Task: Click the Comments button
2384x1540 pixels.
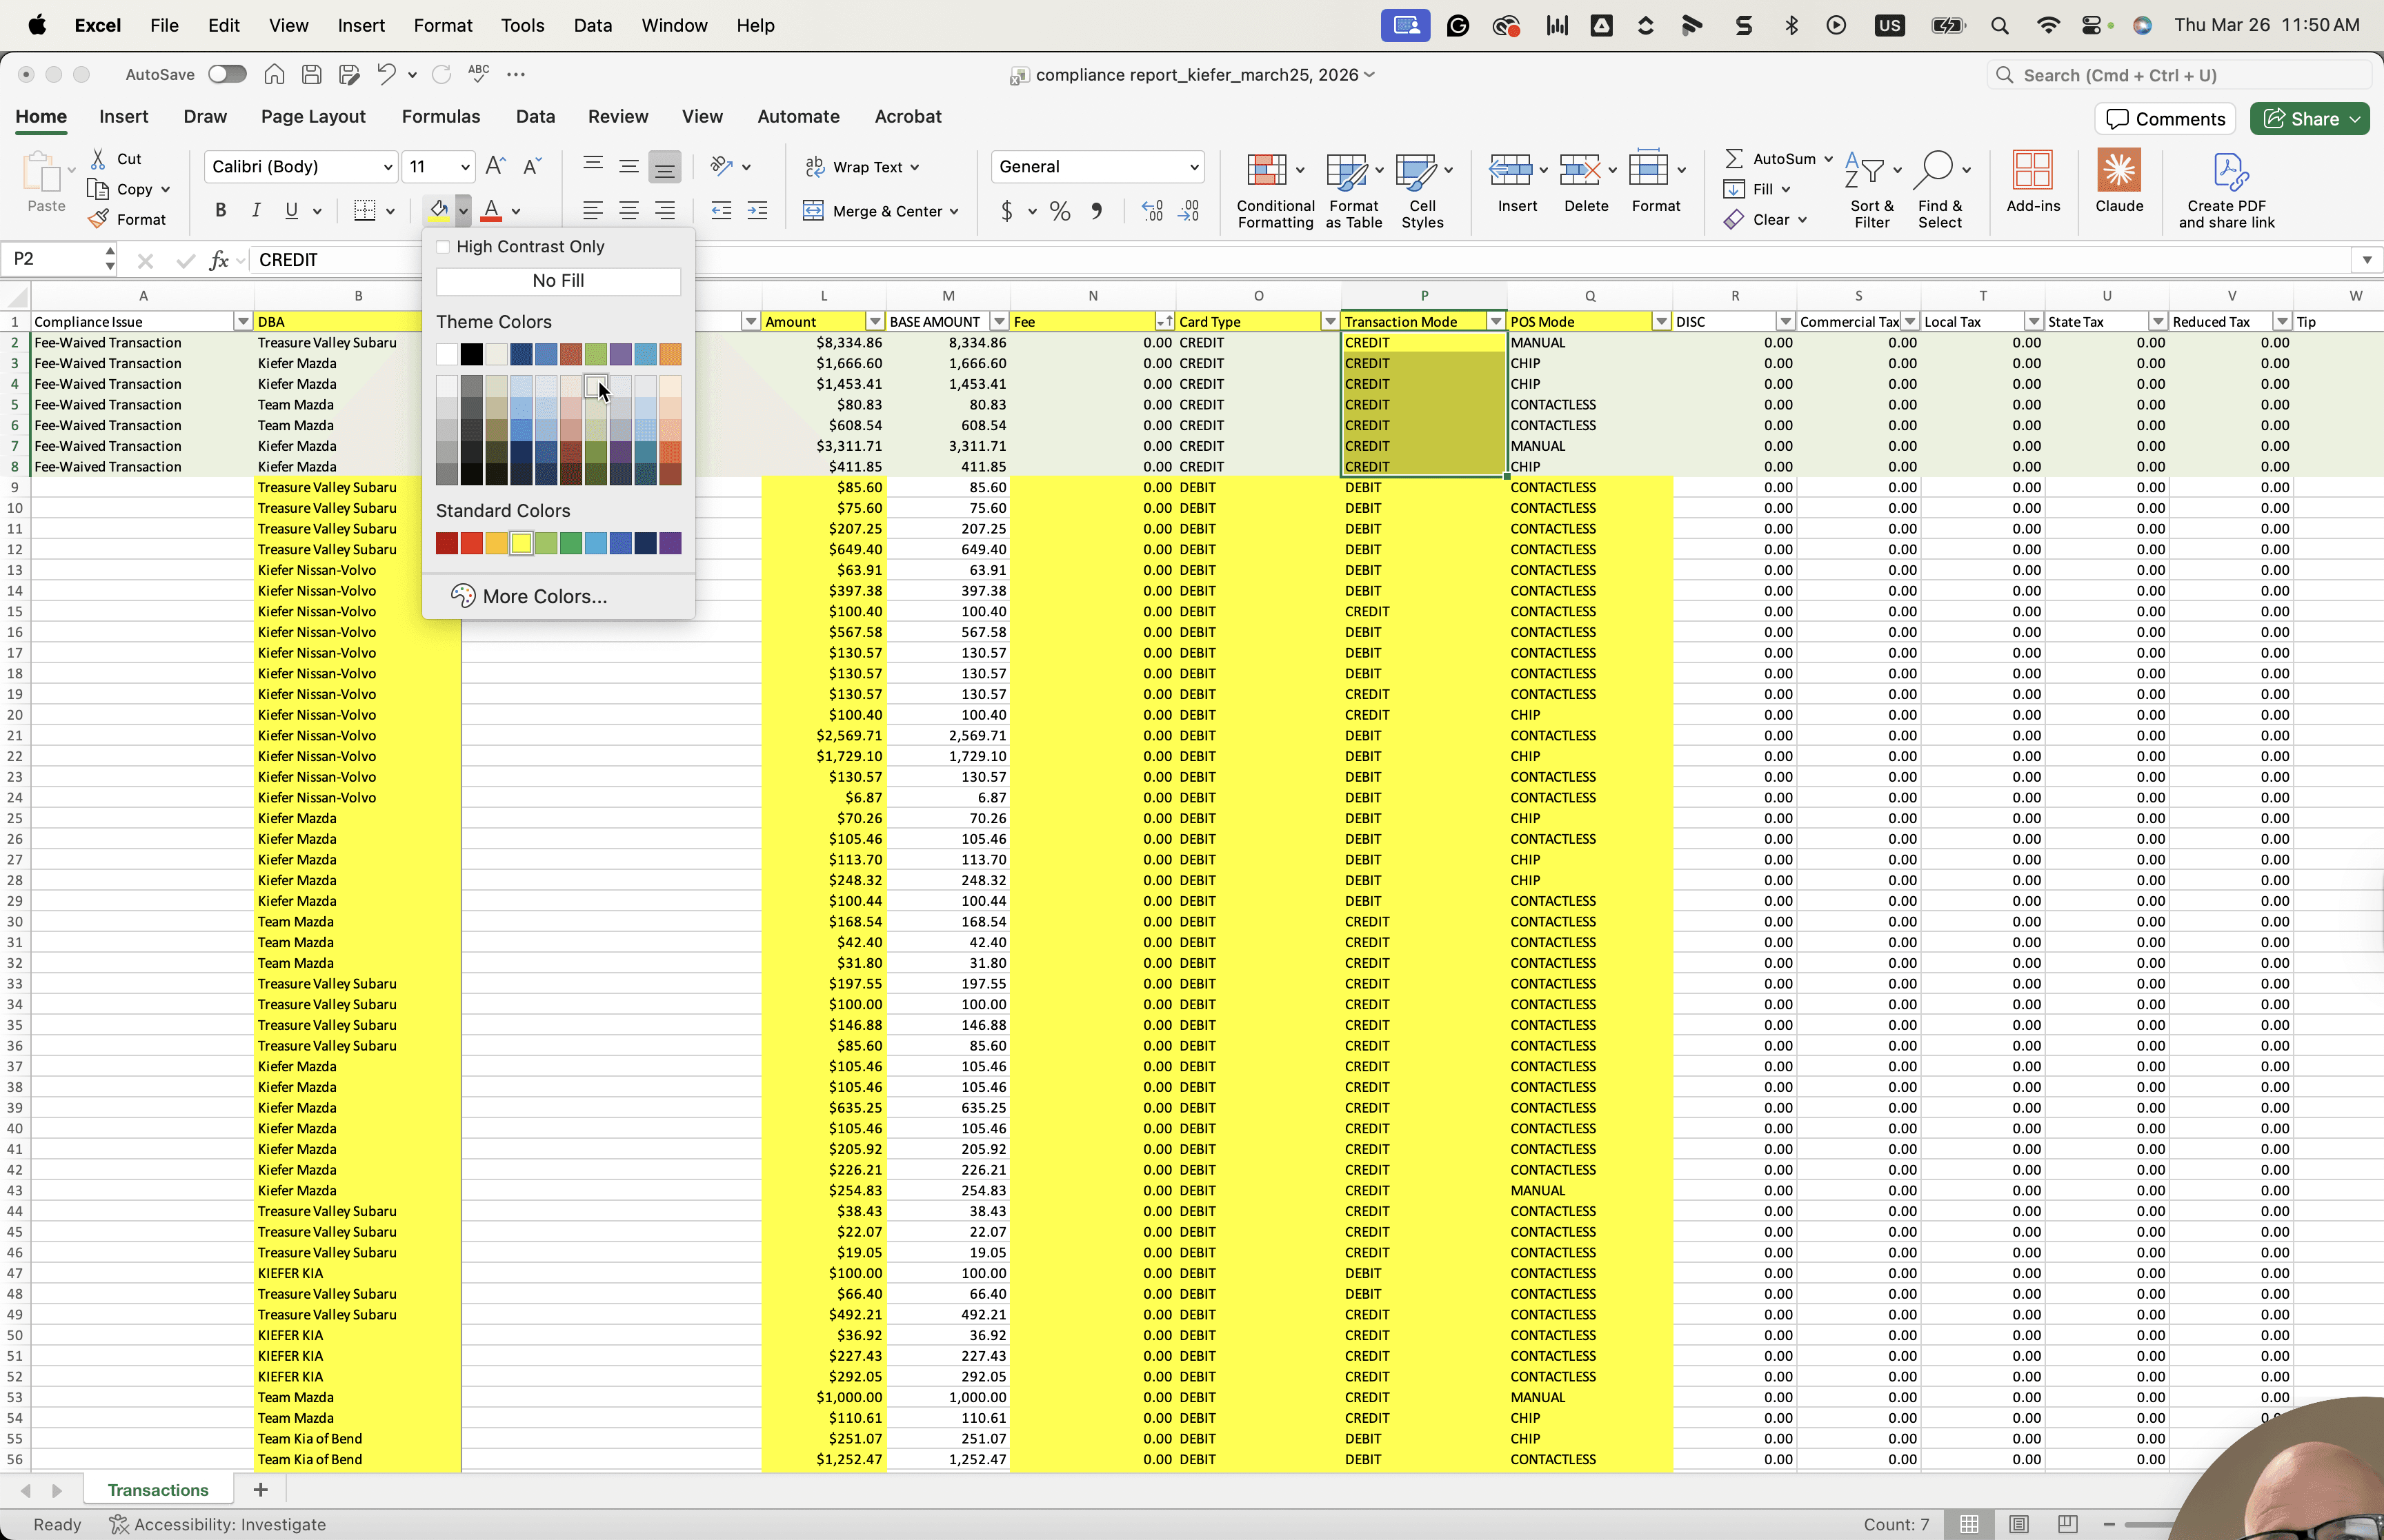Action: click(x=2166, y=119)
